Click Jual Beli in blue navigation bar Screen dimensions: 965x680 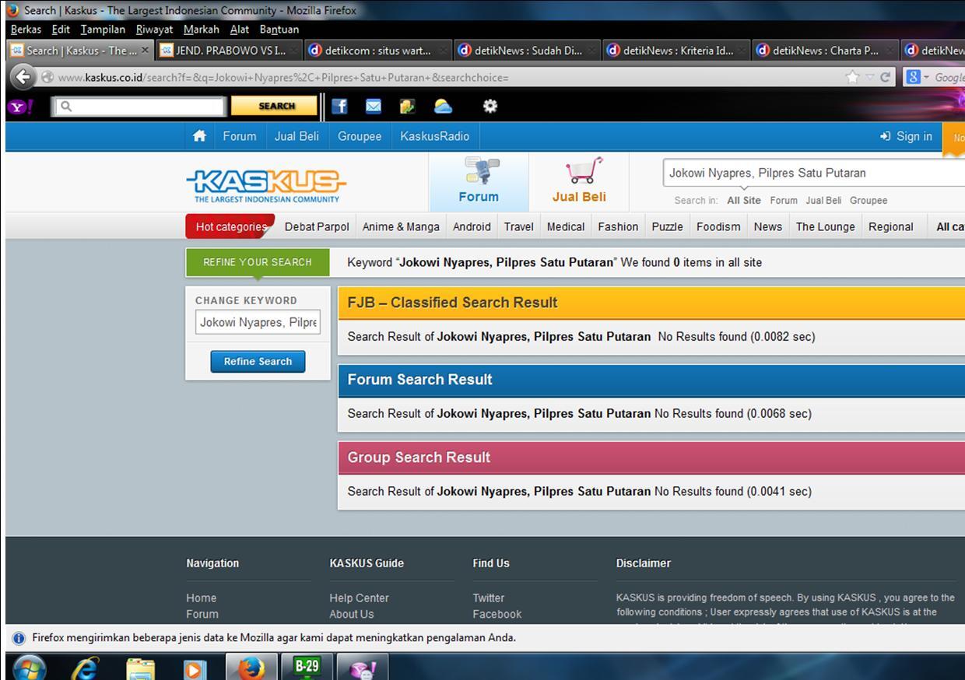pos(297,136)
